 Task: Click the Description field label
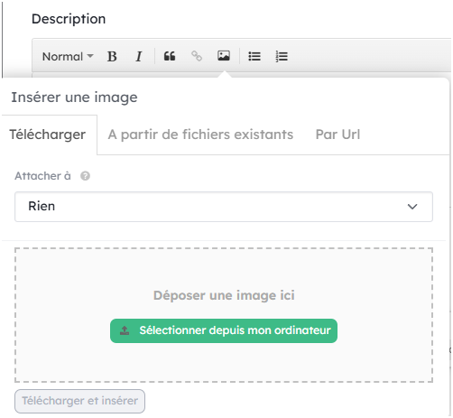click(x=69, y=19)
